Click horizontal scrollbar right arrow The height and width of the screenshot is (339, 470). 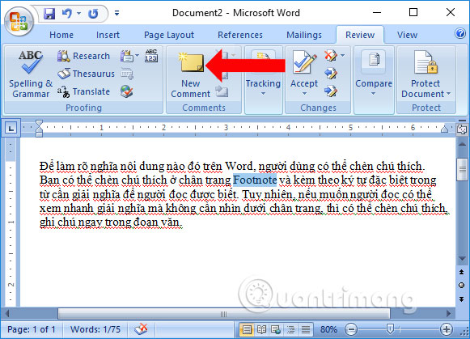click(x=448, y=314)
